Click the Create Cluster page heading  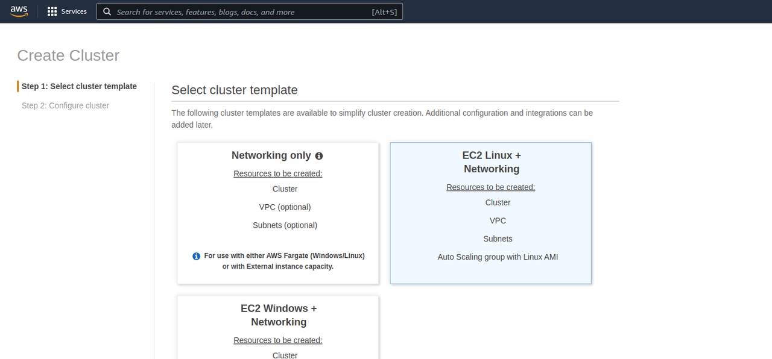click(x=68, y=55)
